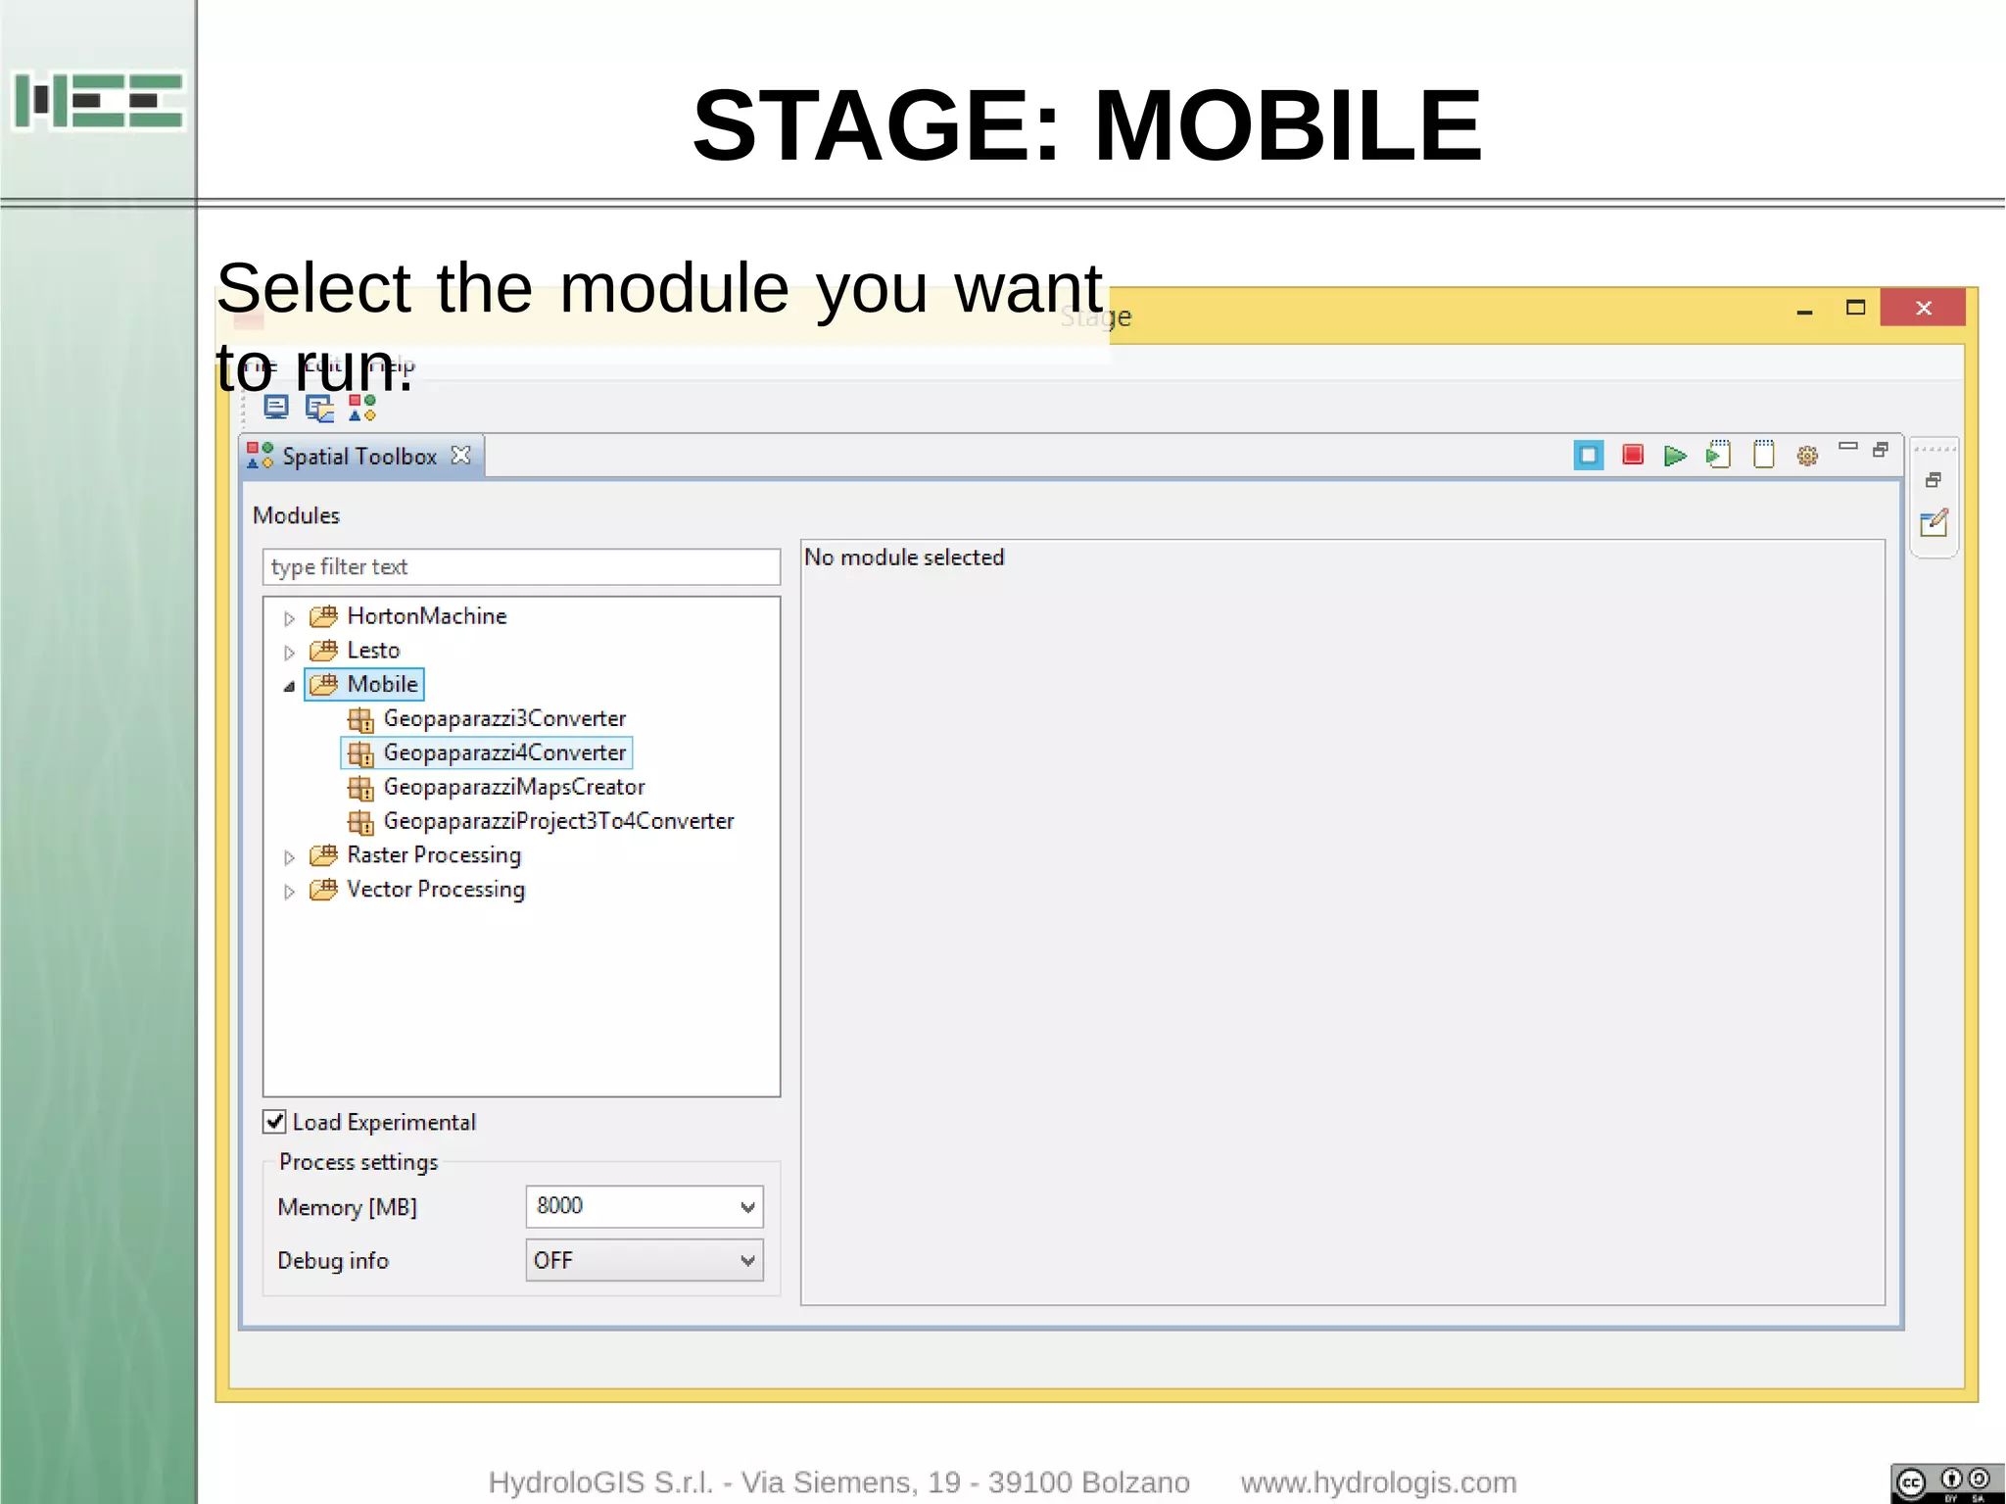This screenshot has width=2006, height=1504.
Task: Maximize the Spatial Toolbox view panel
Action: [1881, 450]
